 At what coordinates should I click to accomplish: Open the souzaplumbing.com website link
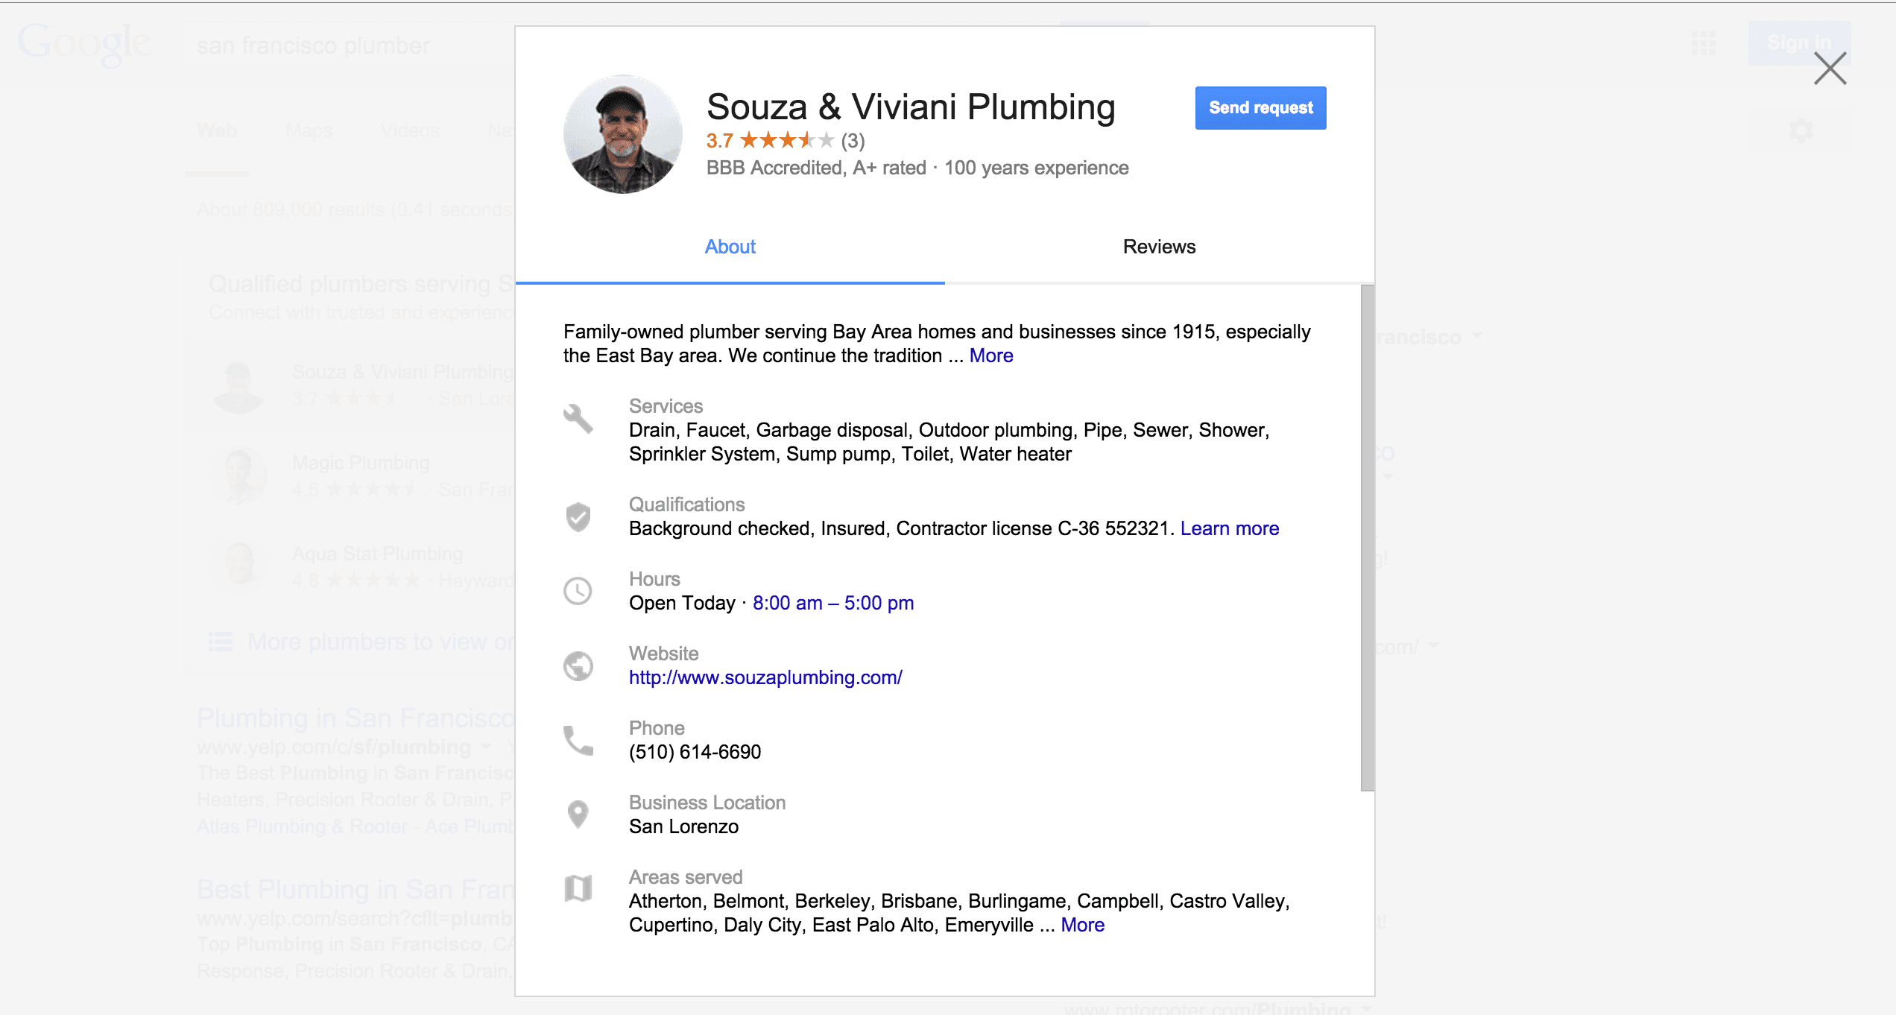[765, 677]
